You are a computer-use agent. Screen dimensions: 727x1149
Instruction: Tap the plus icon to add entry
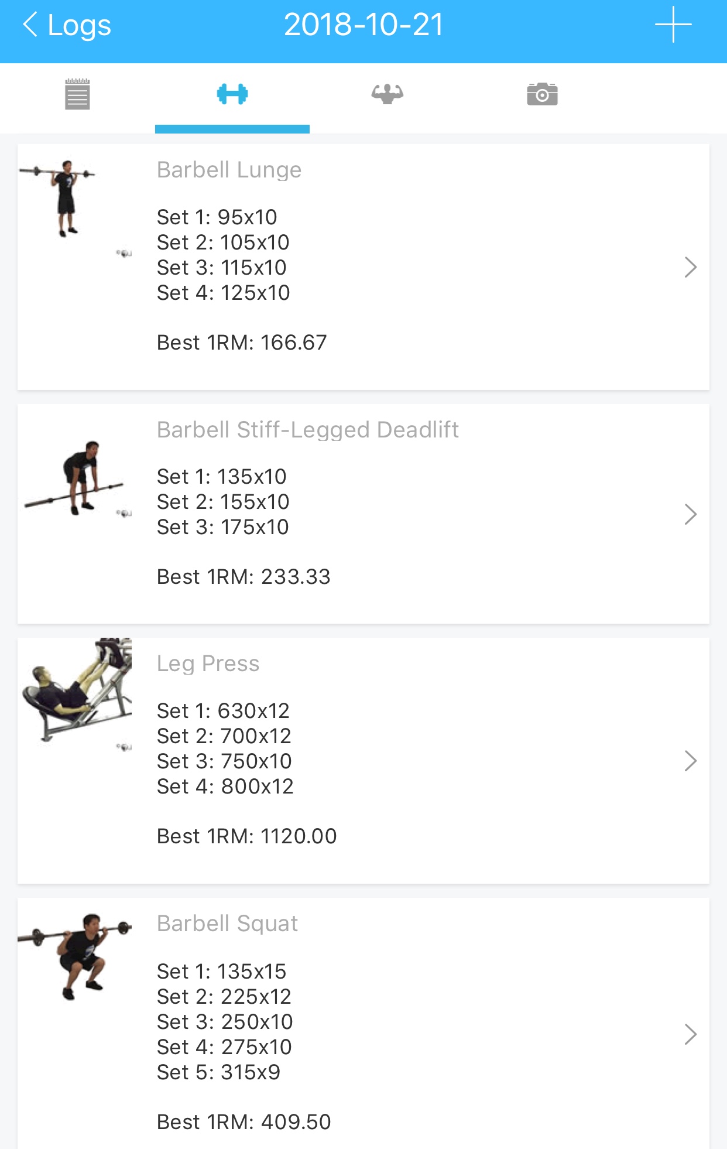coord(673,25)
